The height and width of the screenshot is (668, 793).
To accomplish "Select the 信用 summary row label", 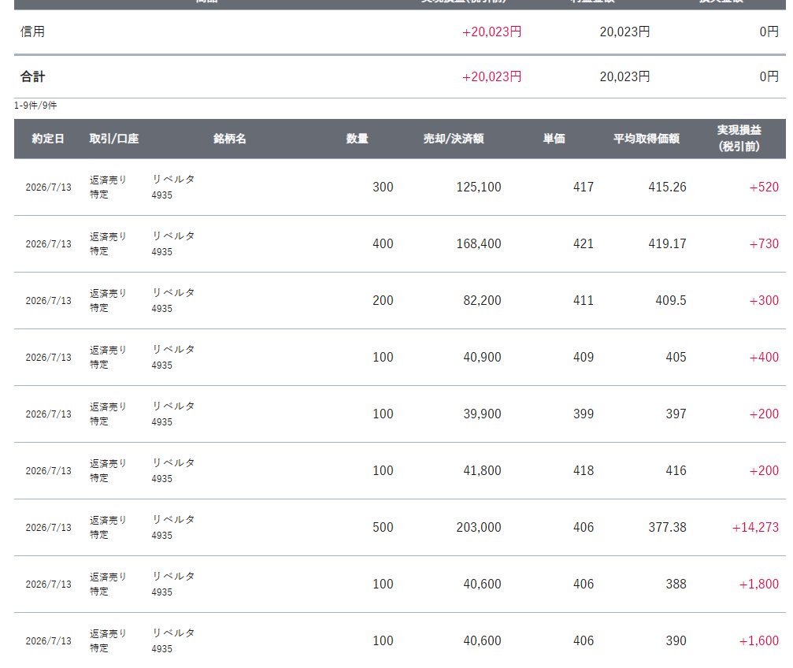I will click(32, 32).
